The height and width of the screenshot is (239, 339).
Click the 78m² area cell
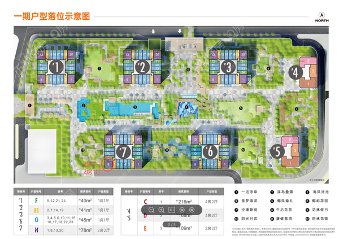tap(85, 230)
